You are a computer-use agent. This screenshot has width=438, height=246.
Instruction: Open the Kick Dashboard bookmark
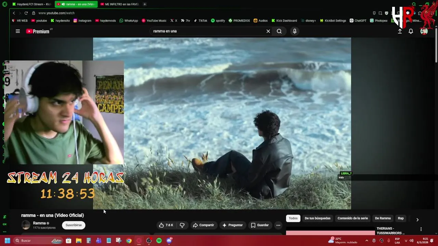pos(284,20)
